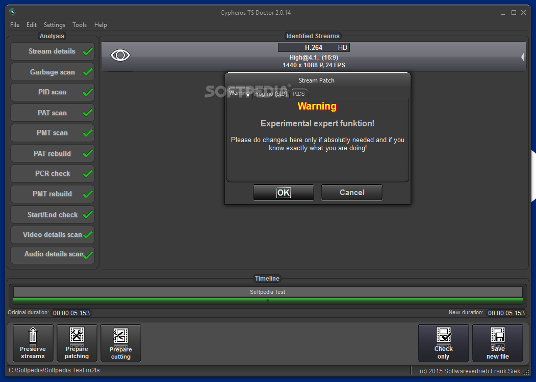Switch to the PIDS tab

[299, 94]
